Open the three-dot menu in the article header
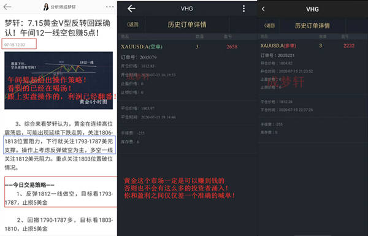Image resolution: width=368 pixels, height=236 pixels. (x=110, y=7)
